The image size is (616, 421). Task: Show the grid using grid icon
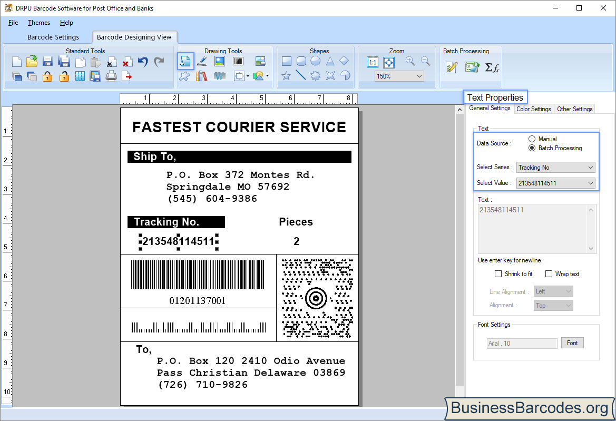click(80, 76)
